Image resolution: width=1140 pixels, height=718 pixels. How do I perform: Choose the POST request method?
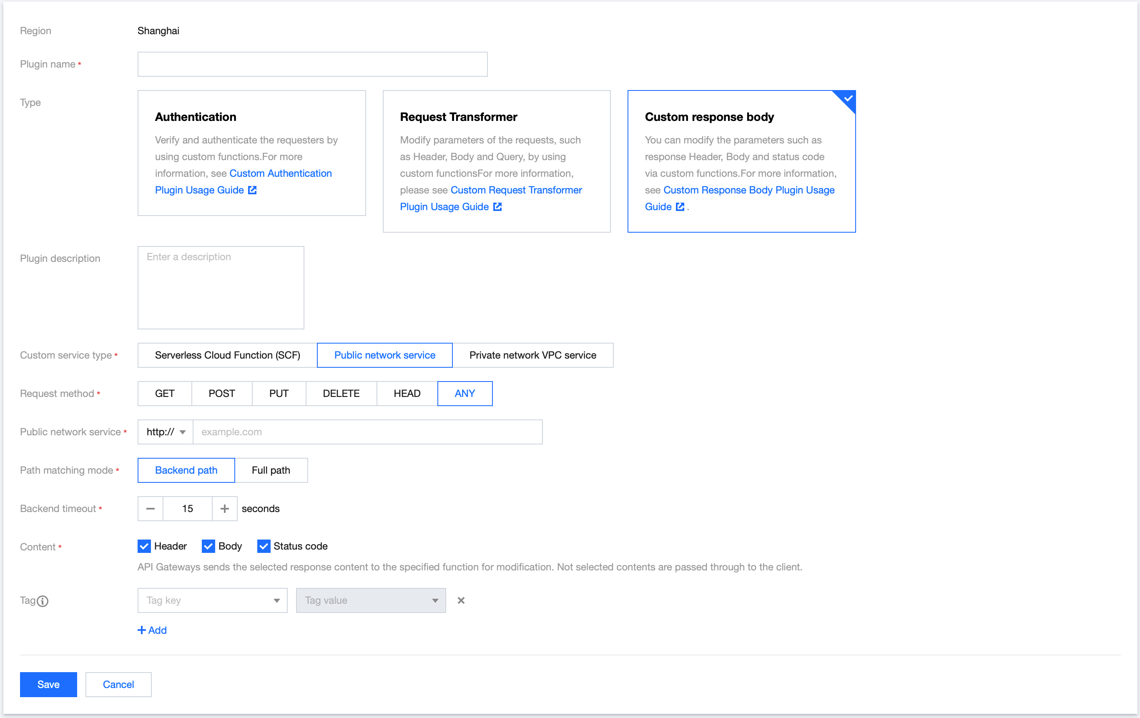point(221,394)
